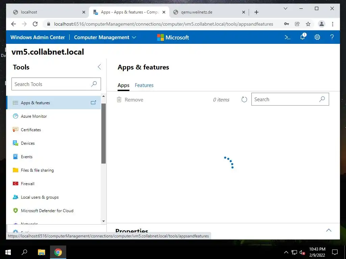346x259 pixels.
Task: Click the browser back arrow
Action: pyautogui.click(x=14, y=24)
